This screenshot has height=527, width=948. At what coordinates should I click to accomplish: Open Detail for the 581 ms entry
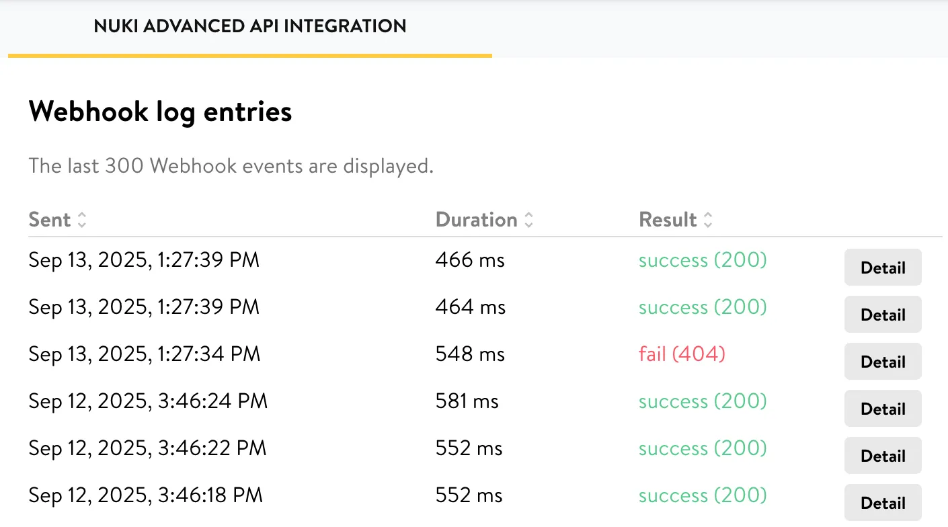click(x=883, y=409)
